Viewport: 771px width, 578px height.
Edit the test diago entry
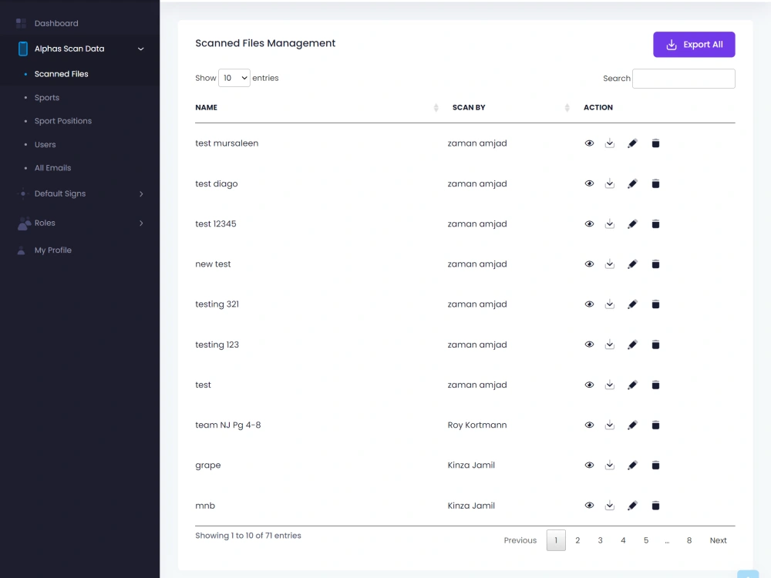pos(632,184)
